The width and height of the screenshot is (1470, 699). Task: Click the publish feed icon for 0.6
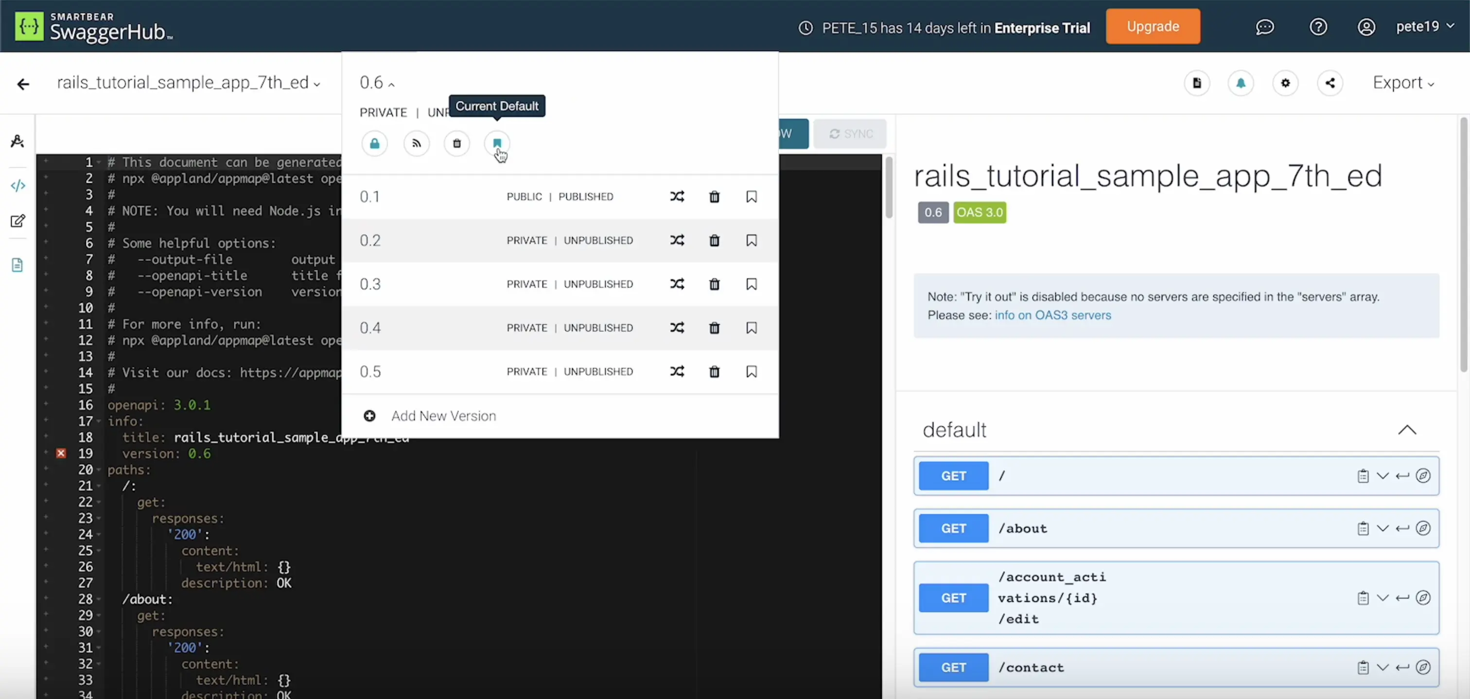416,143
